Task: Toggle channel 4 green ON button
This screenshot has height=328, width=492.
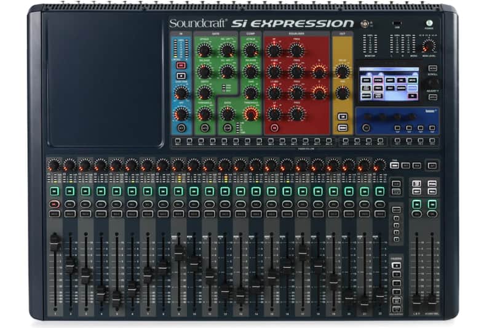Action: 101,191
